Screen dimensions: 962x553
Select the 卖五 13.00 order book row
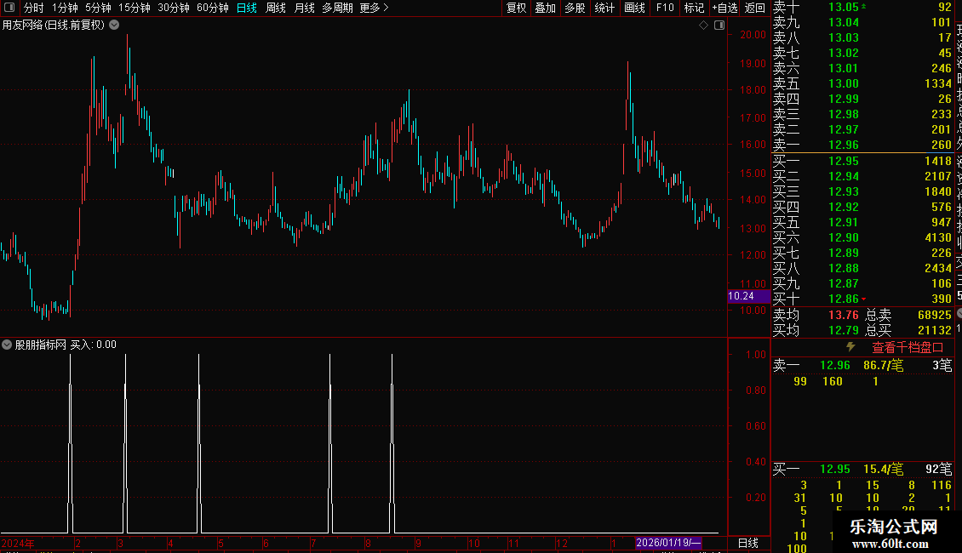[x=862, y=83]
